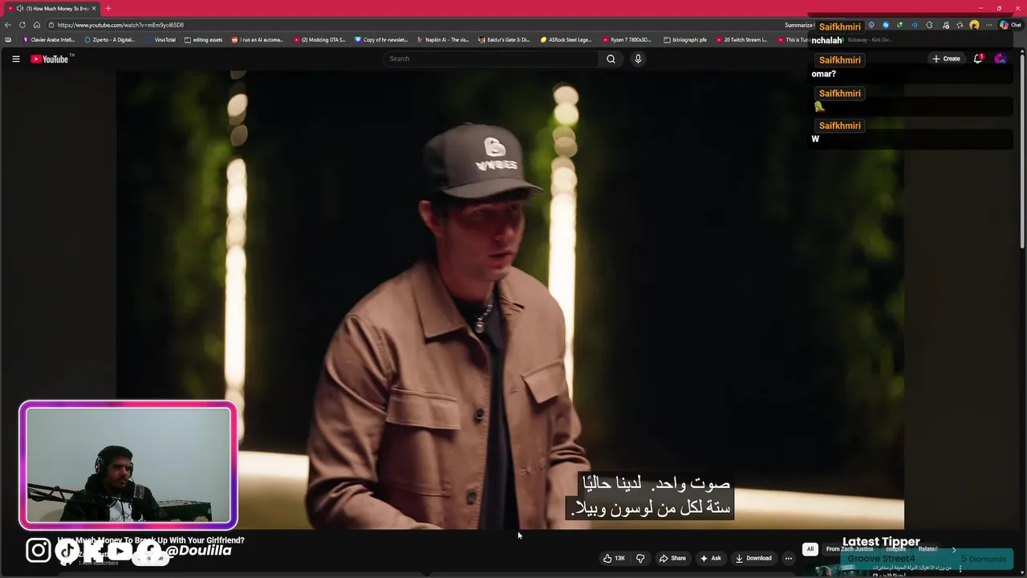Close the How Much Money To Break tab

tap(94, 8)
